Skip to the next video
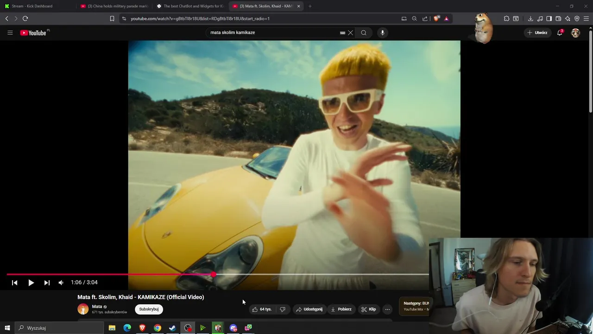The height and width of the screenshot is (334, 593). pyautogui.click(x=47, y=283)
